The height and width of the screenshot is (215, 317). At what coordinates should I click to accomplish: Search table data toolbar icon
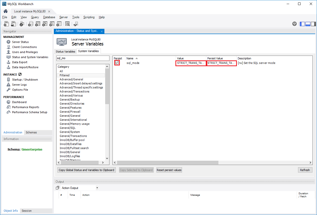(x=67, y=24)
